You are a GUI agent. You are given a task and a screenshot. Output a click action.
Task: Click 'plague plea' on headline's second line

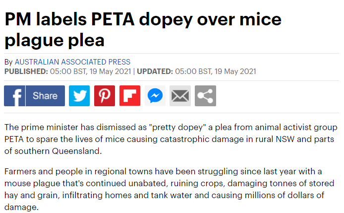(x=55, y=40)
